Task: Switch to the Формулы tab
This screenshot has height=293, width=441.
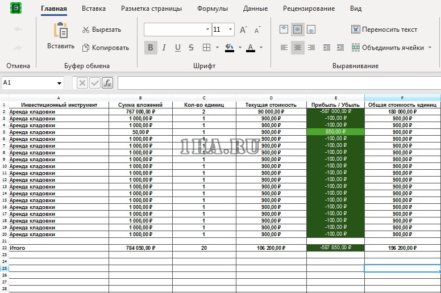Action: 213,9
